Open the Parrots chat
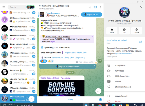This screenshot has width=145, height=106. tap(18, 72)
